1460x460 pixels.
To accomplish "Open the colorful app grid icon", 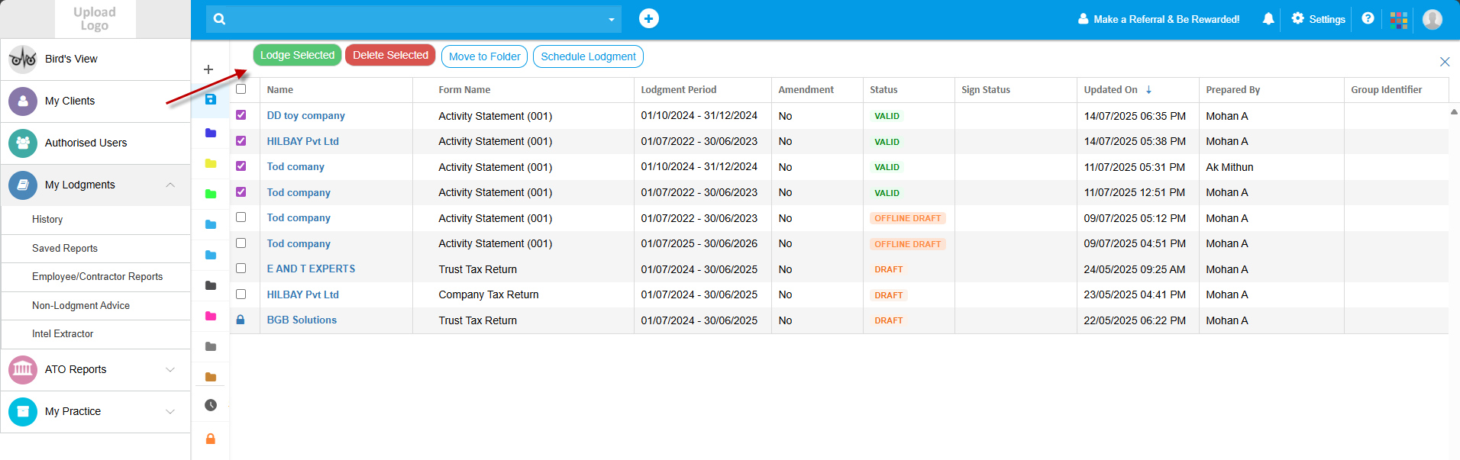I will (1399, 20).
